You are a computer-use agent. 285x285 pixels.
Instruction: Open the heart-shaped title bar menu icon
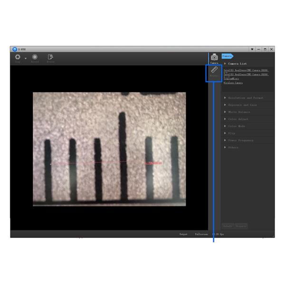(252, 49)
